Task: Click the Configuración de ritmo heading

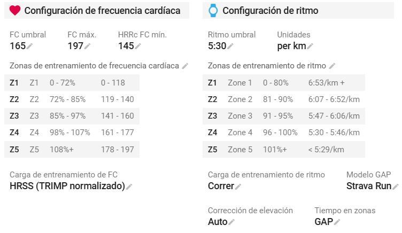Action: [270, 11]
